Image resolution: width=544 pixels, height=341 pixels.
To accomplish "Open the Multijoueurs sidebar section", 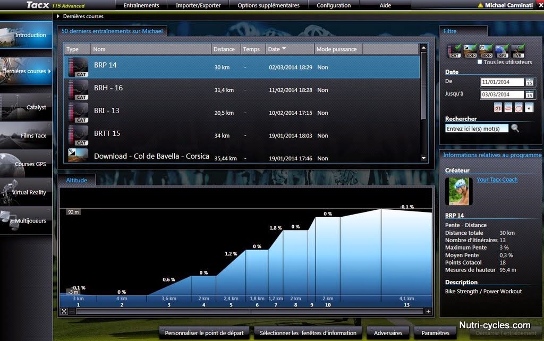I will 26,221.
